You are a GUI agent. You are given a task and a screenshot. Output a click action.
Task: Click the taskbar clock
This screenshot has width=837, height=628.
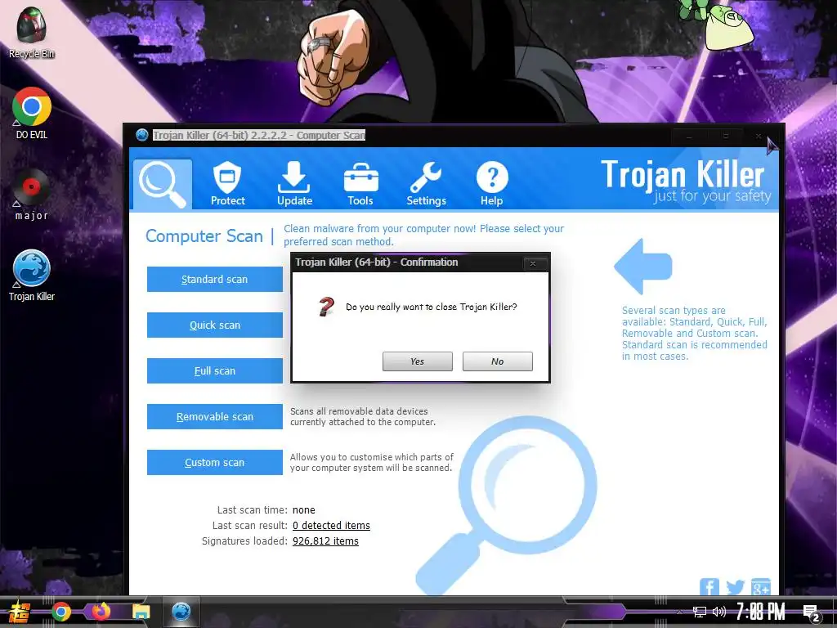click(x=760, y=612)
